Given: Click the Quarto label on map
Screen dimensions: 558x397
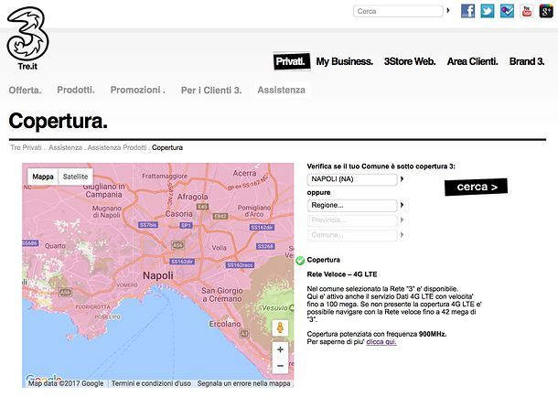Looking at the screenshot, I should click(55, 246).
